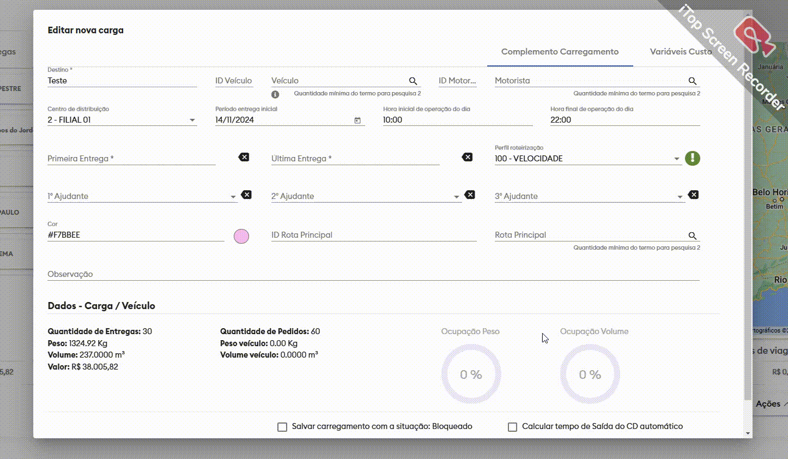Switch to the Complemento Carregamento tab
Viewport: 788px width, 459px height.
pyautogui.click(x=560, y=52)
